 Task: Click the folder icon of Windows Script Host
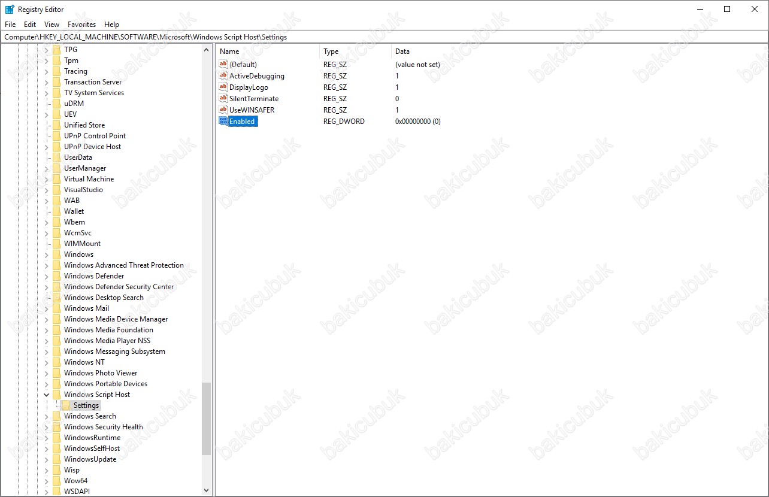[56, 395]
